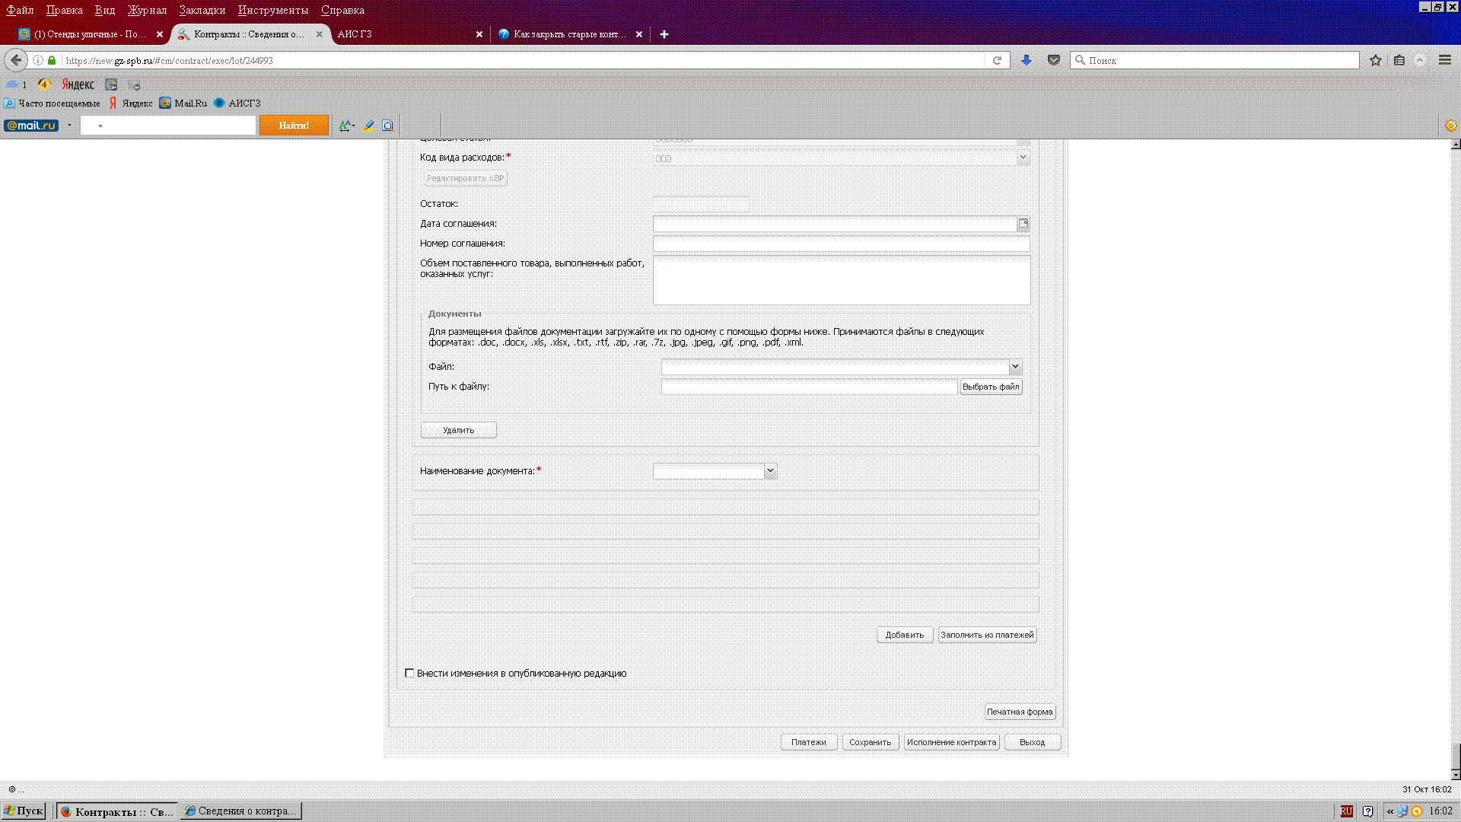
Task: Open the calendar icon for Дата соглашения
Action: tap(1023, 224)
